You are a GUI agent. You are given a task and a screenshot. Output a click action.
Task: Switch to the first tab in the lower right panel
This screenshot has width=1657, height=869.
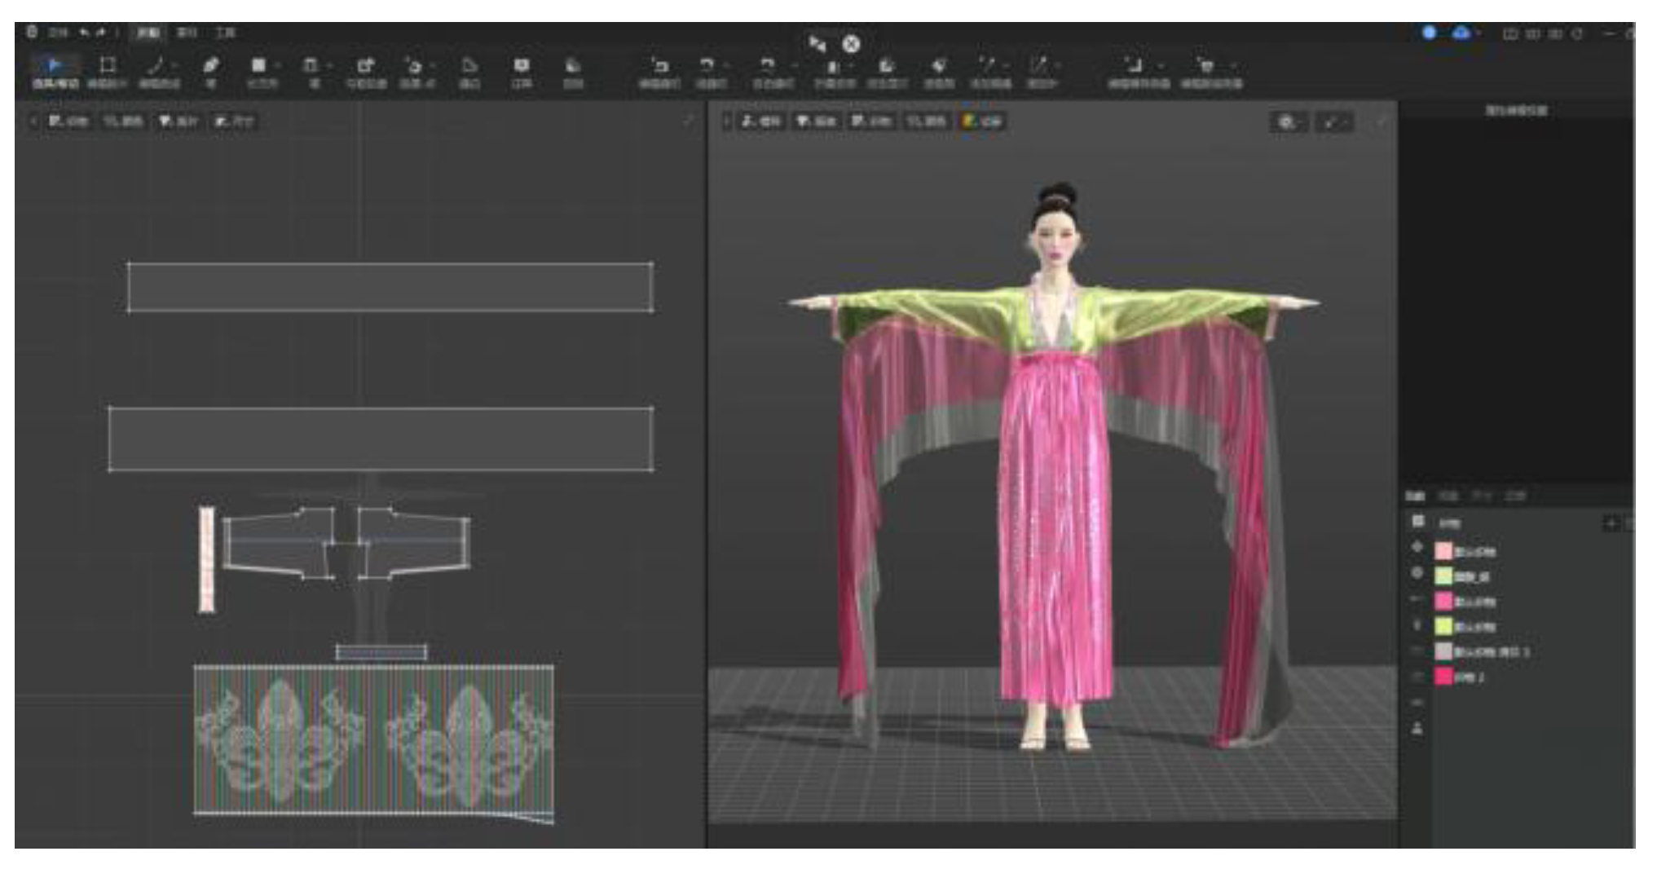[x=1415, y=496]
